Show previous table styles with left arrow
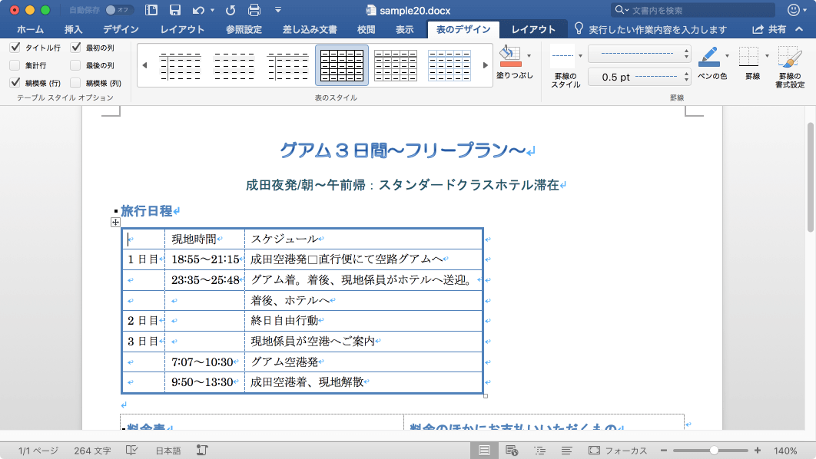The image size is (816, 459). point(144,65)
